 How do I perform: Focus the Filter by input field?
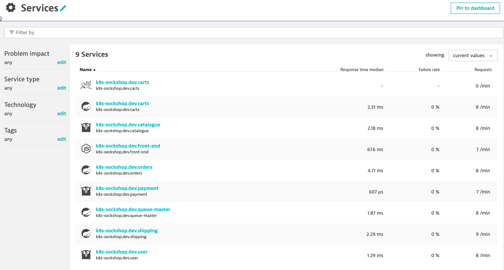pyautogui.click(x=254, y=33)
